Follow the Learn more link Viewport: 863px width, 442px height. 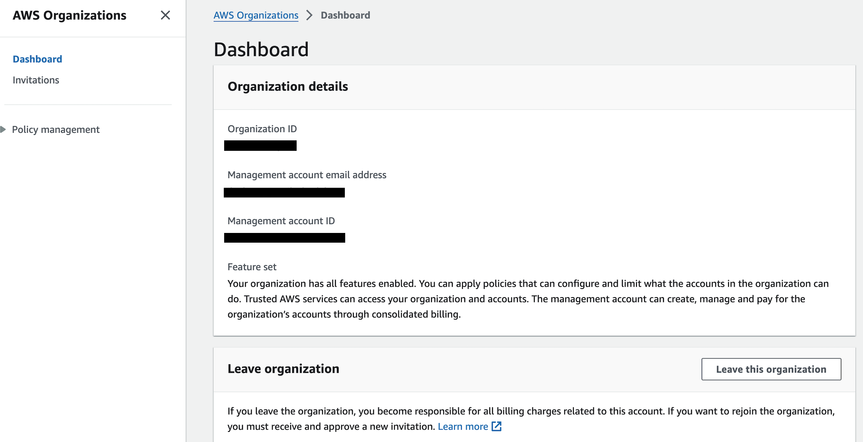463,426
